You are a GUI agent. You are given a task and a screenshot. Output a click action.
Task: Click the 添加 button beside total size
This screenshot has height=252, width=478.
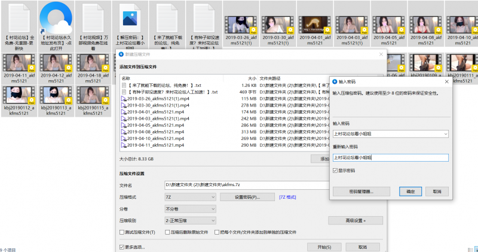[x=320, y=159]
